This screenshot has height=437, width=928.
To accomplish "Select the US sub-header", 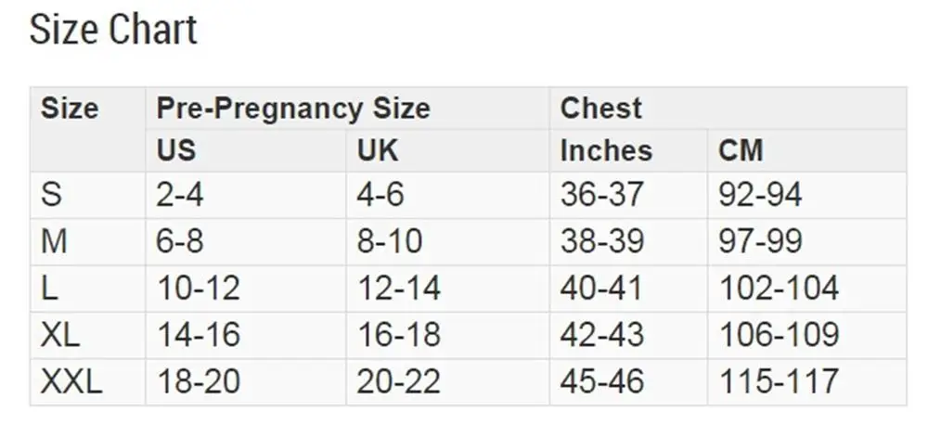I will (175, 151).
